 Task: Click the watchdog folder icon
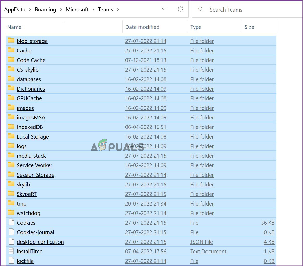11,213
